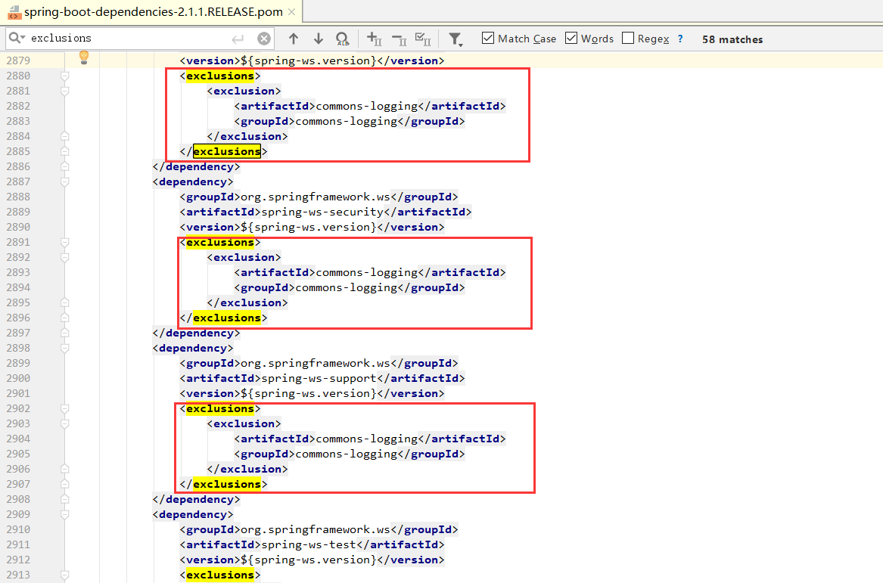
Task: Collapse the exclusion block at line 2892
Action: [65, 257]
